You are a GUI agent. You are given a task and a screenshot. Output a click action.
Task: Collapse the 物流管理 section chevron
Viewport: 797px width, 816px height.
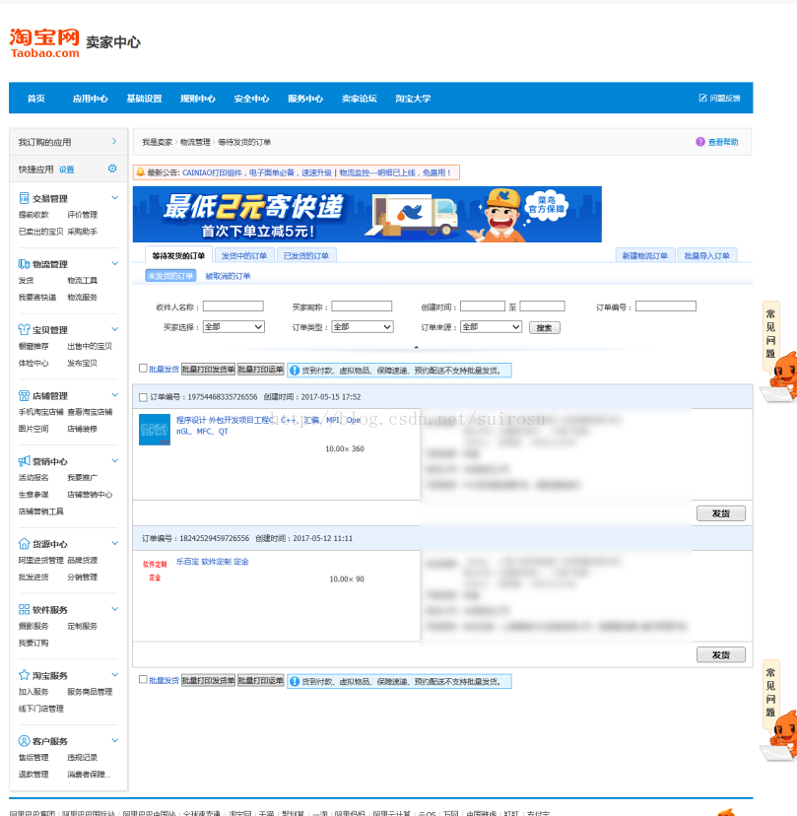[115, 263]
